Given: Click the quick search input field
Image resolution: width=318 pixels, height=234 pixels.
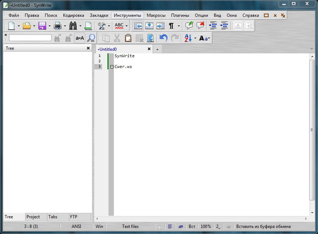Looking at the screenshot, I should 30,38.
